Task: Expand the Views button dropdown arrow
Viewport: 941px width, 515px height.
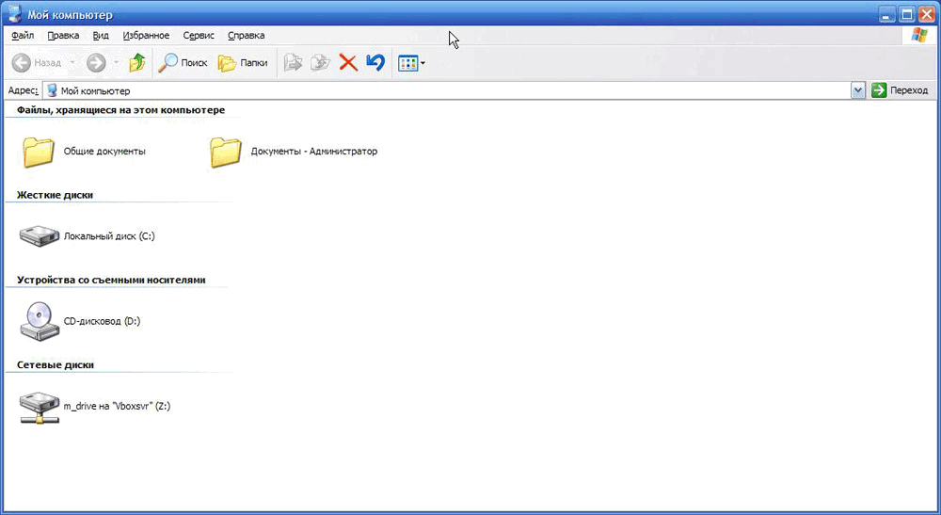Action: click(423, 64)
